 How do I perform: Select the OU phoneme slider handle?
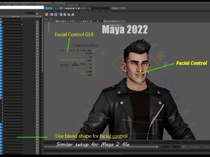click(x=72, y=60)
